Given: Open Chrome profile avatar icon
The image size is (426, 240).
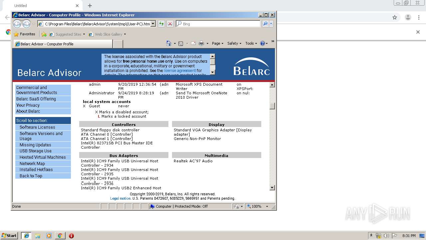Looking at the screenshot, I should pos(408,17).
